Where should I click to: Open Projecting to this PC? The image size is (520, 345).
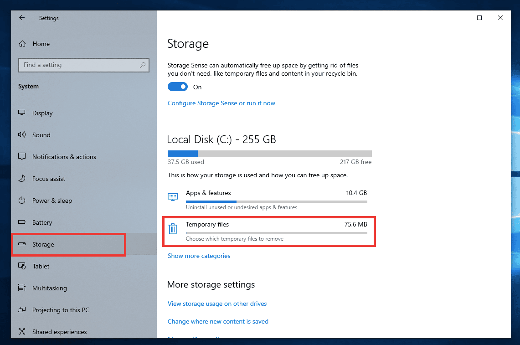click(83, 310)
